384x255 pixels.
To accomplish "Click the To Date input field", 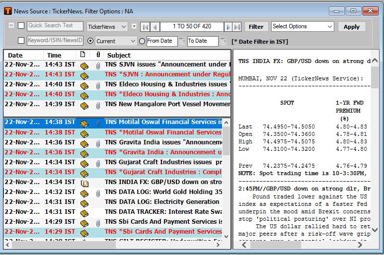I will tap(203, 41).
